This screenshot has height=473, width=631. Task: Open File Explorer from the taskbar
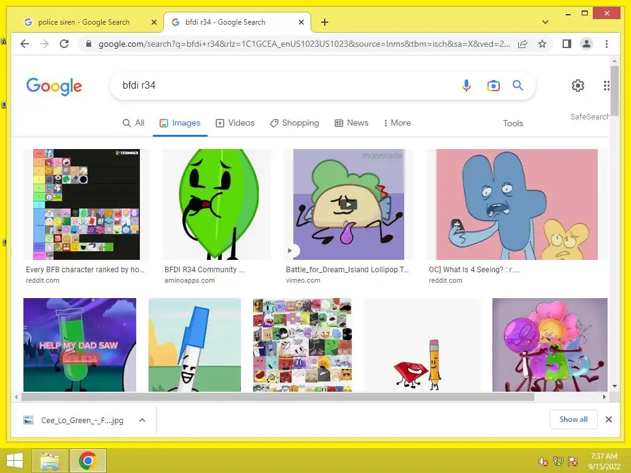point(50,461)
